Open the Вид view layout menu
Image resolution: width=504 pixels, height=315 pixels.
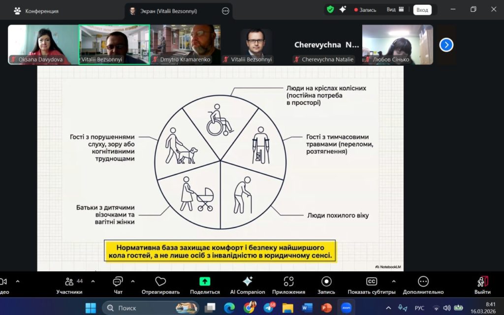pyautogui.click(x=395, y=9)
